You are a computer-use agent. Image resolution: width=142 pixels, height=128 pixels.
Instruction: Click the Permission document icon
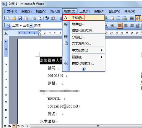pyautogui.click(x=26, y=18)
